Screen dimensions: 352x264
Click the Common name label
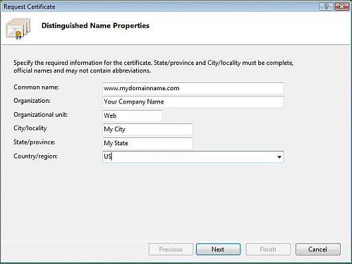click(x=36, y=87)
